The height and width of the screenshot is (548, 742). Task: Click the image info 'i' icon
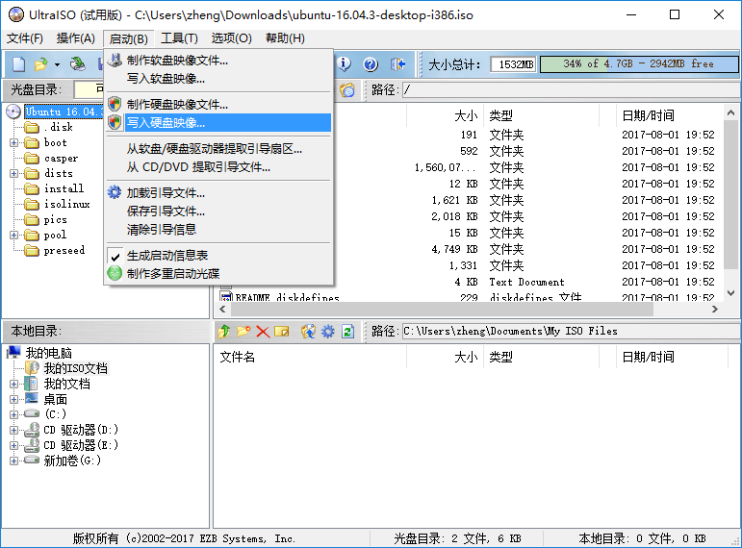point(344,63)
